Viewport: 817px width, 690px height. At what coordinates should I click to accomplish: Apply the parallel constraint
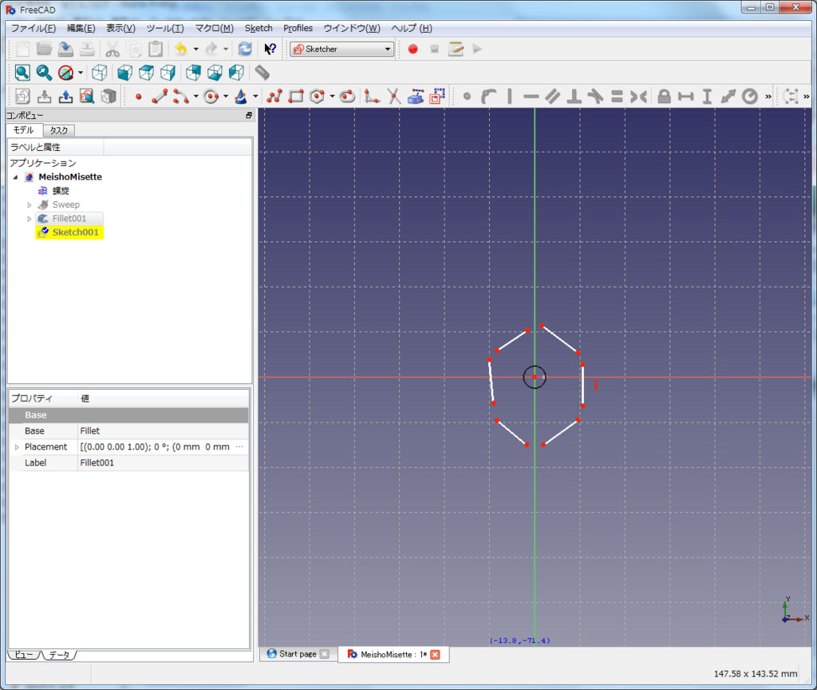point(552,97)
